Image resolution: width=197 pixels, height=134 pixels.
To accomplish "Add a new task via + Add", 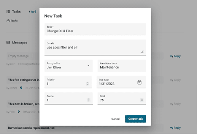I will [32, 12].
